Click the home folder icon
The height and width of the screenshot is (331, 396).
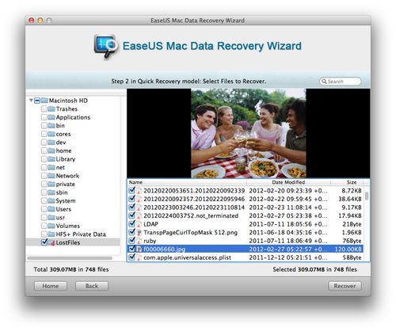point(51,150)
